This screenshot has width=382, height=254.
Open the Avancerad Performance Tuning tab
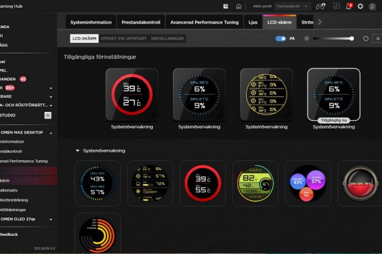(x=204, y=22)
